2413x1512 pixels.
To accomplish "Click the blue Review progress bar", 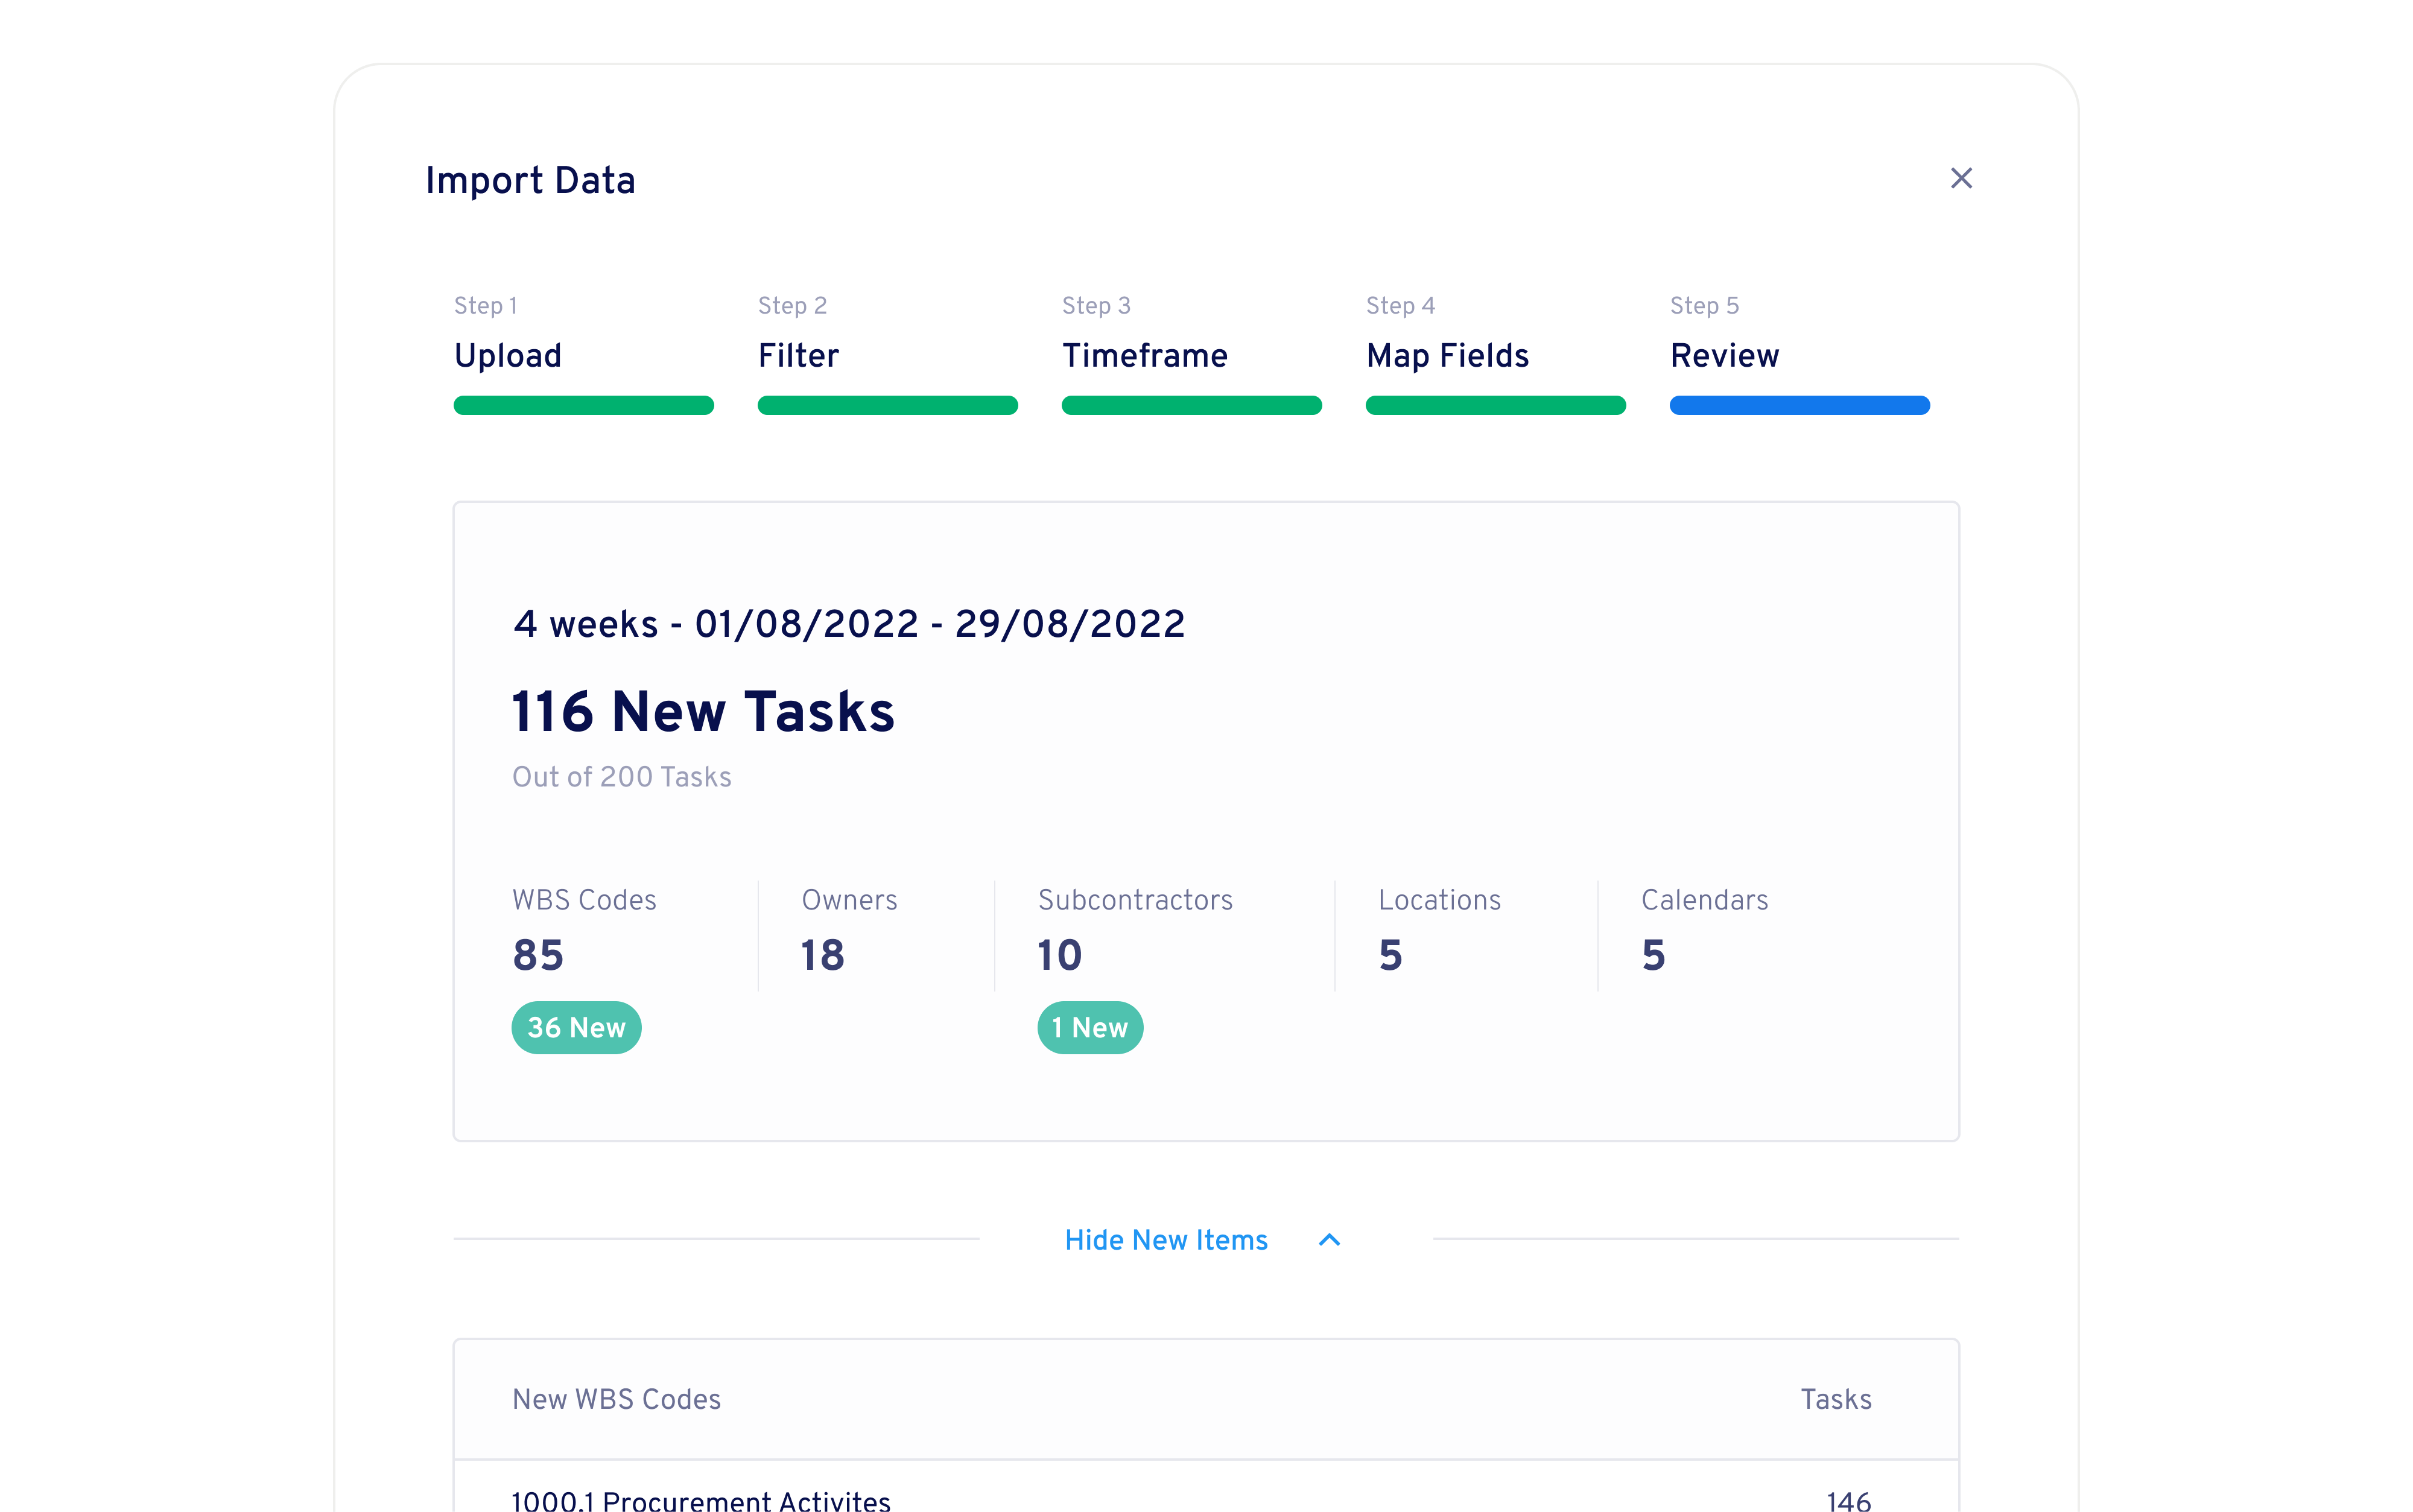I will [x=1799, y=405].
